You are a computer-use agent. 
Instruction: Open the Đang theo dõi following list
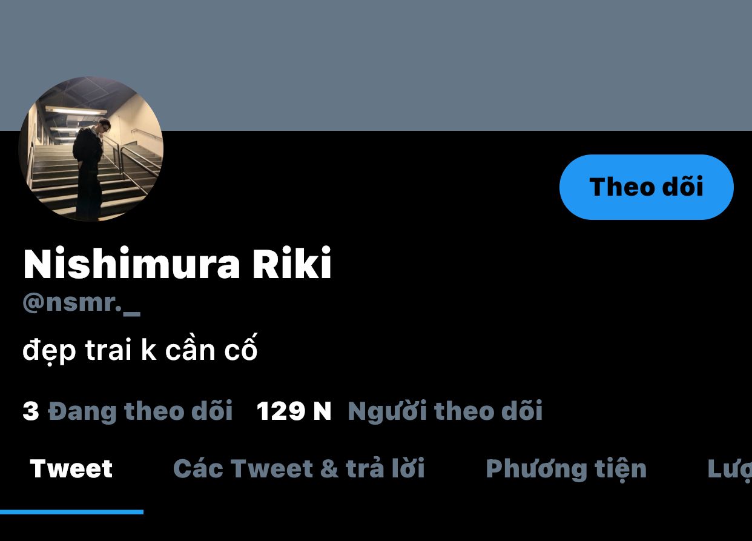(x=140, y=411)
